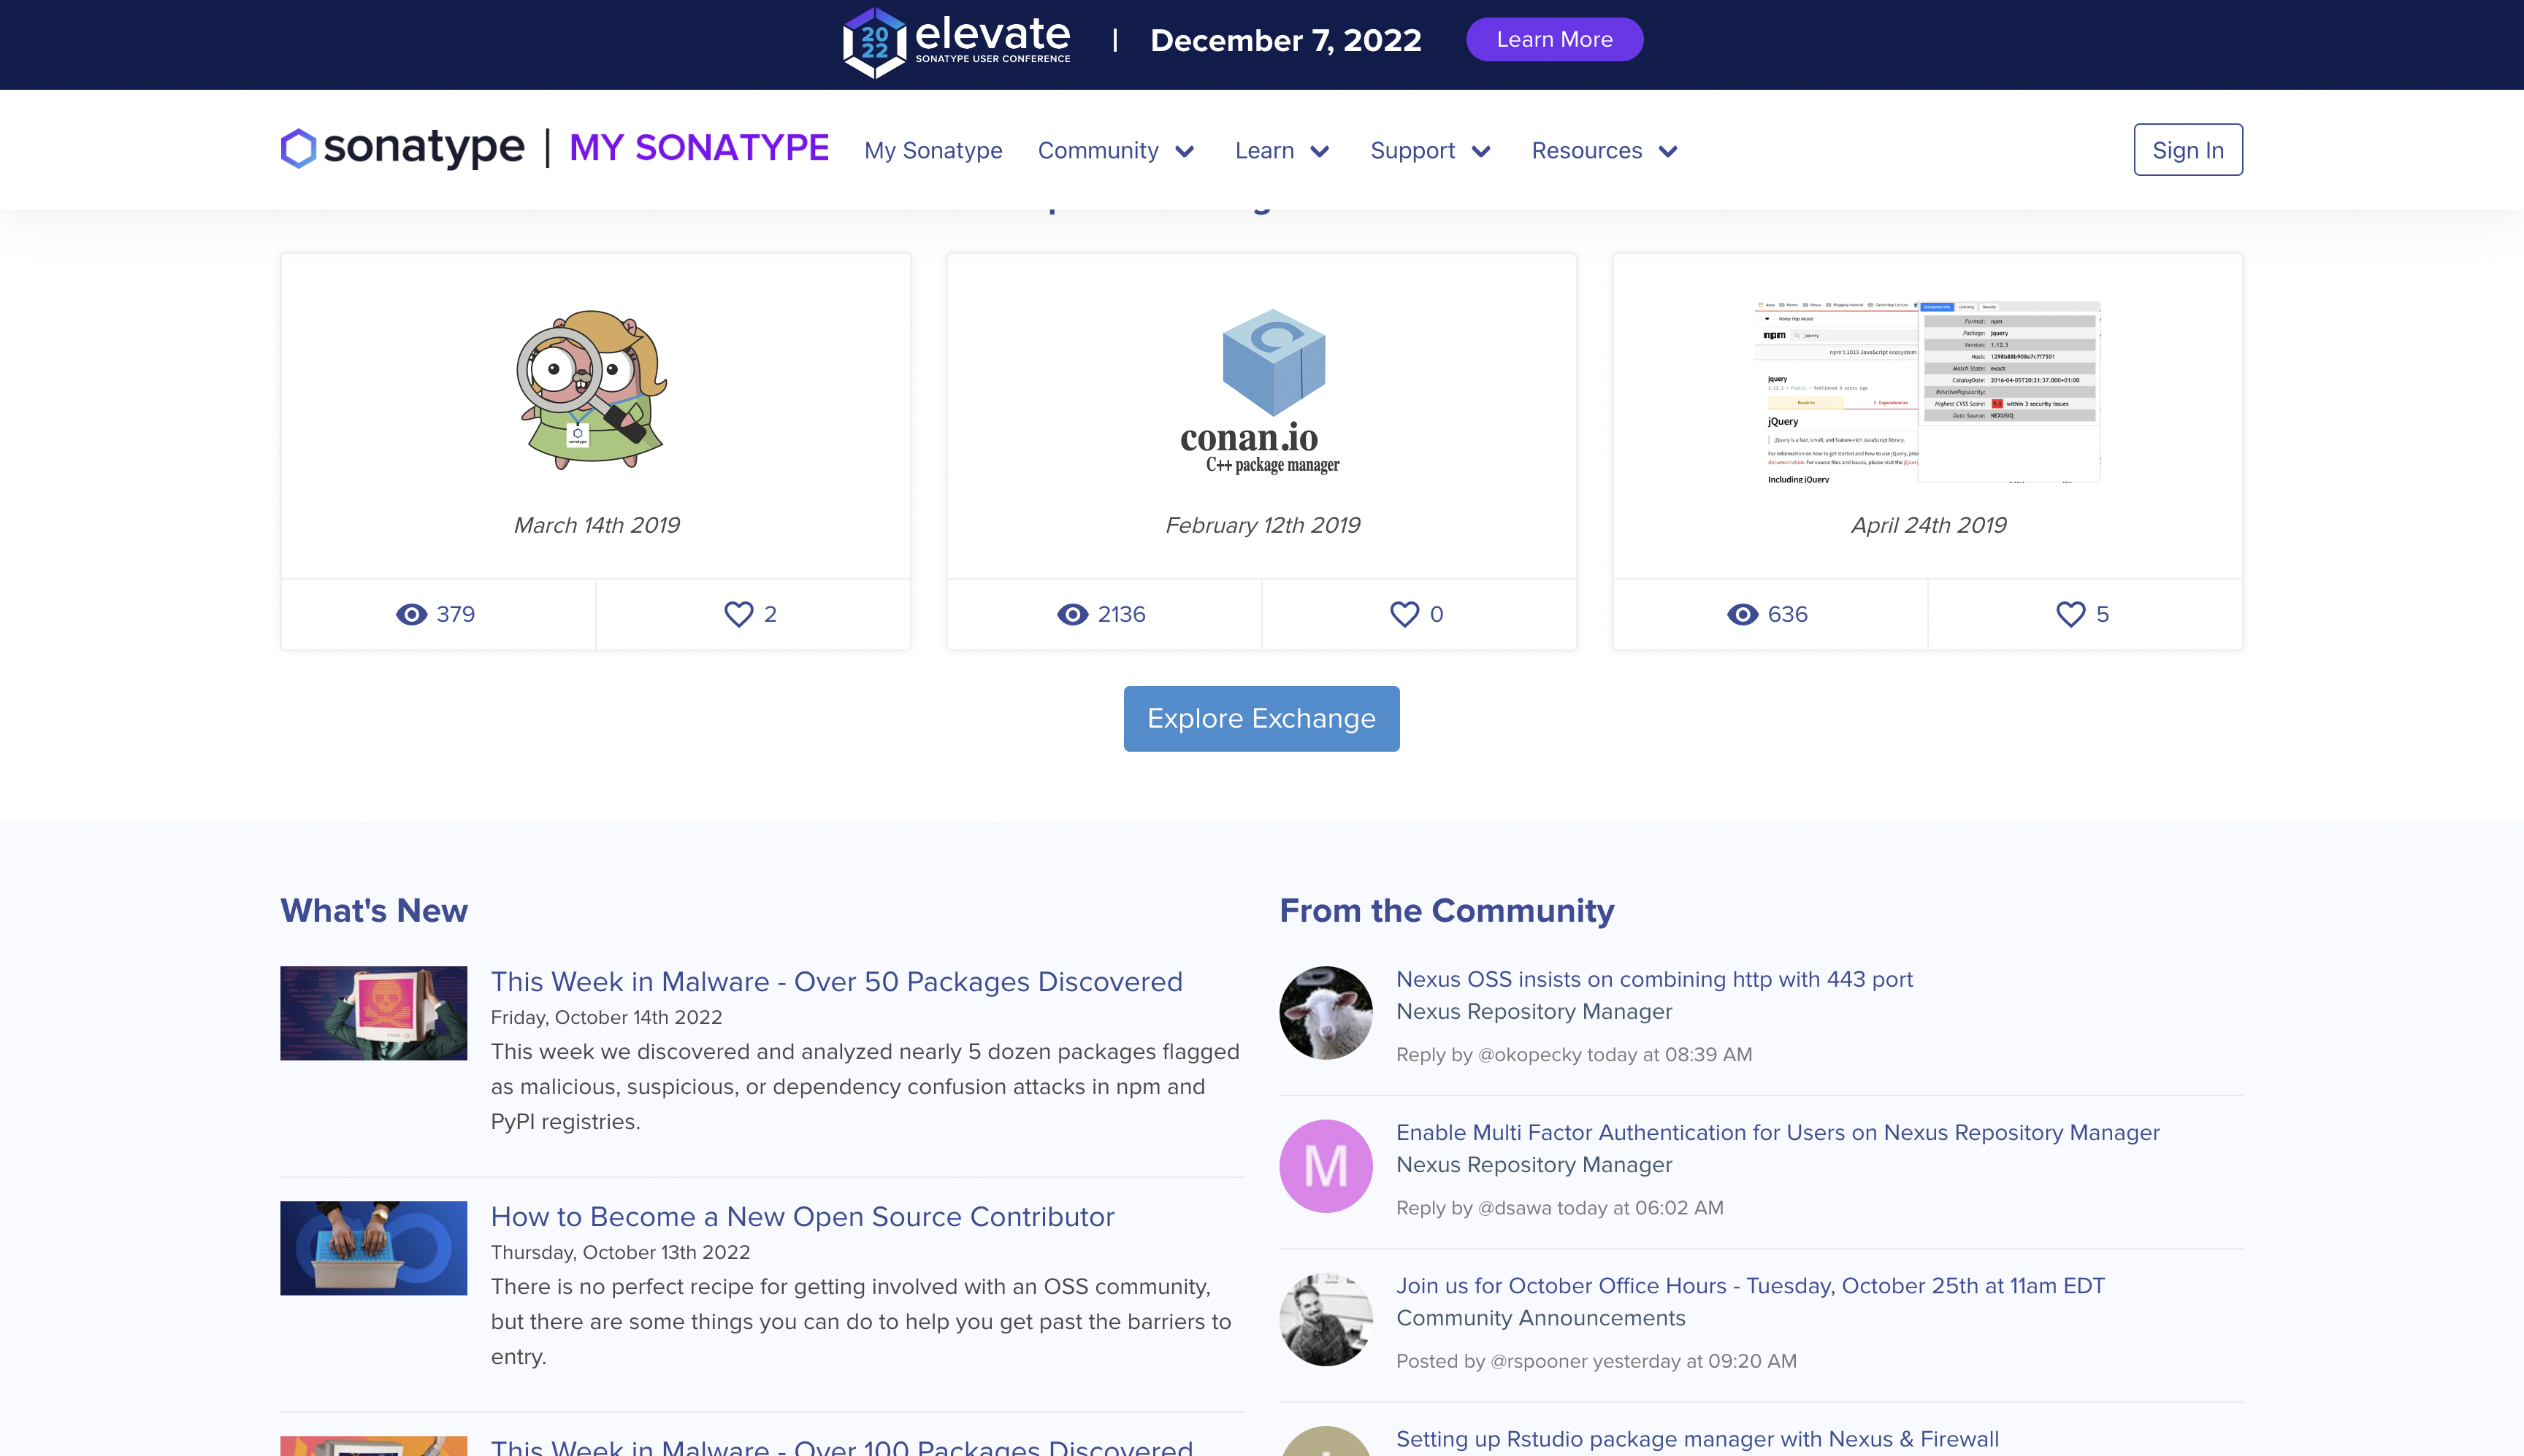The height and width of the screenshot is (1456, 2524).
Task: Expand the Resources dropdown chevron
Action: 1667,151
